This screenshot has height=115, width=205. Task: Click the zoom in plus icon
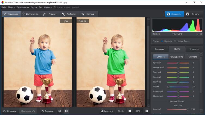click(146, 111)
